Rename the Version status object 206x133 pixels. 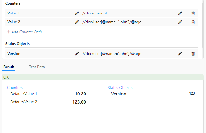[77, 54]
